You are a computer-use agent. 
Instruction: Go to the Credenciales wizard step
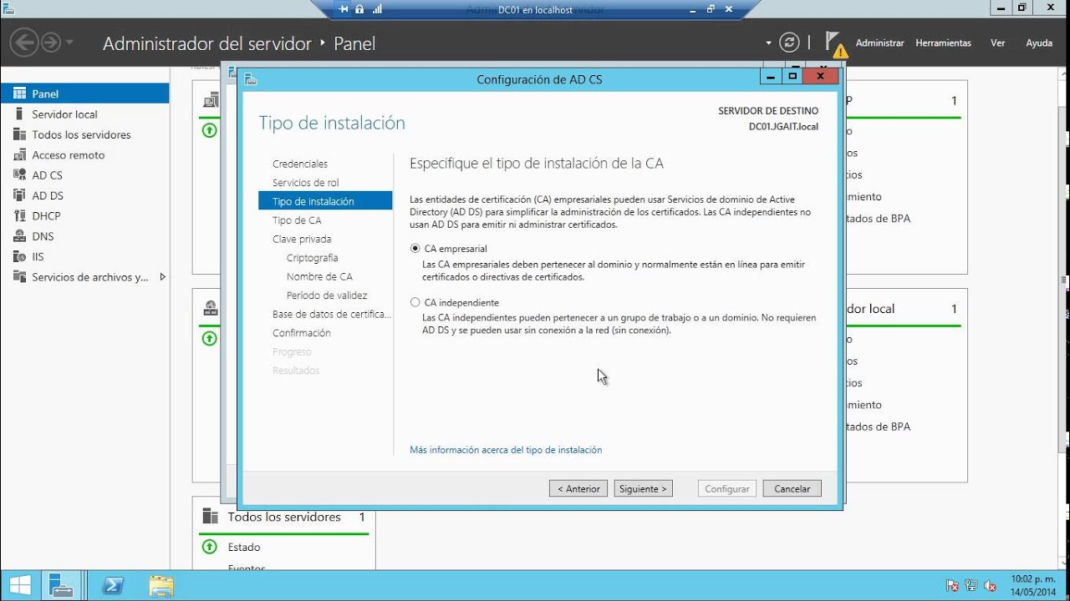[x=300, y=164]
